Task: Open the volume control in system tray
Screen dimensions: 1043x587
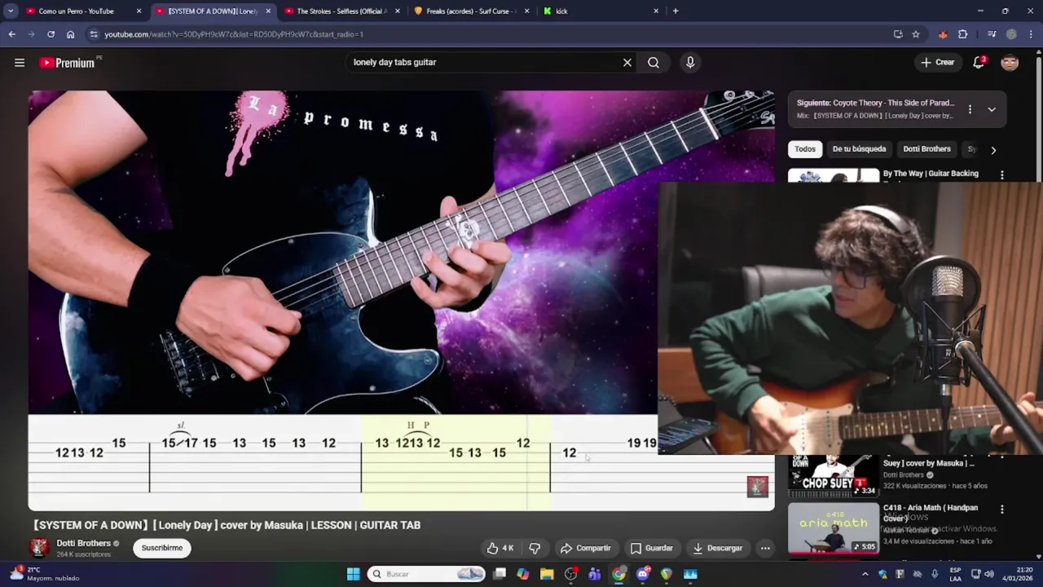Action: [x=988, y=574]
